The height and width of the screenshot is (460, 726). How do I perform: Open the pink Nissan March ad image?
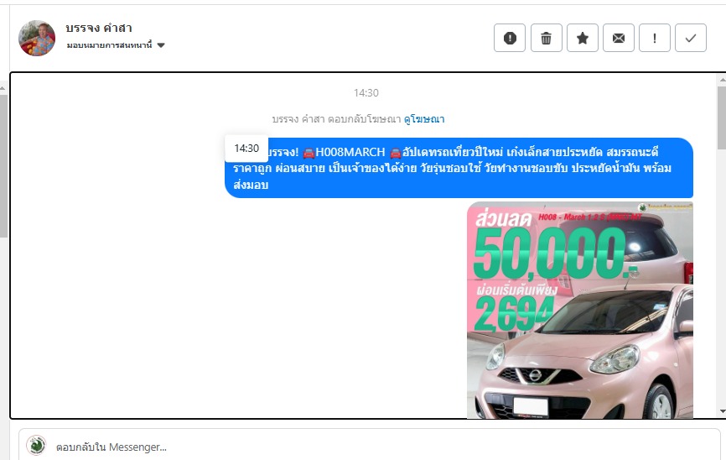click(x=579, y=310)
